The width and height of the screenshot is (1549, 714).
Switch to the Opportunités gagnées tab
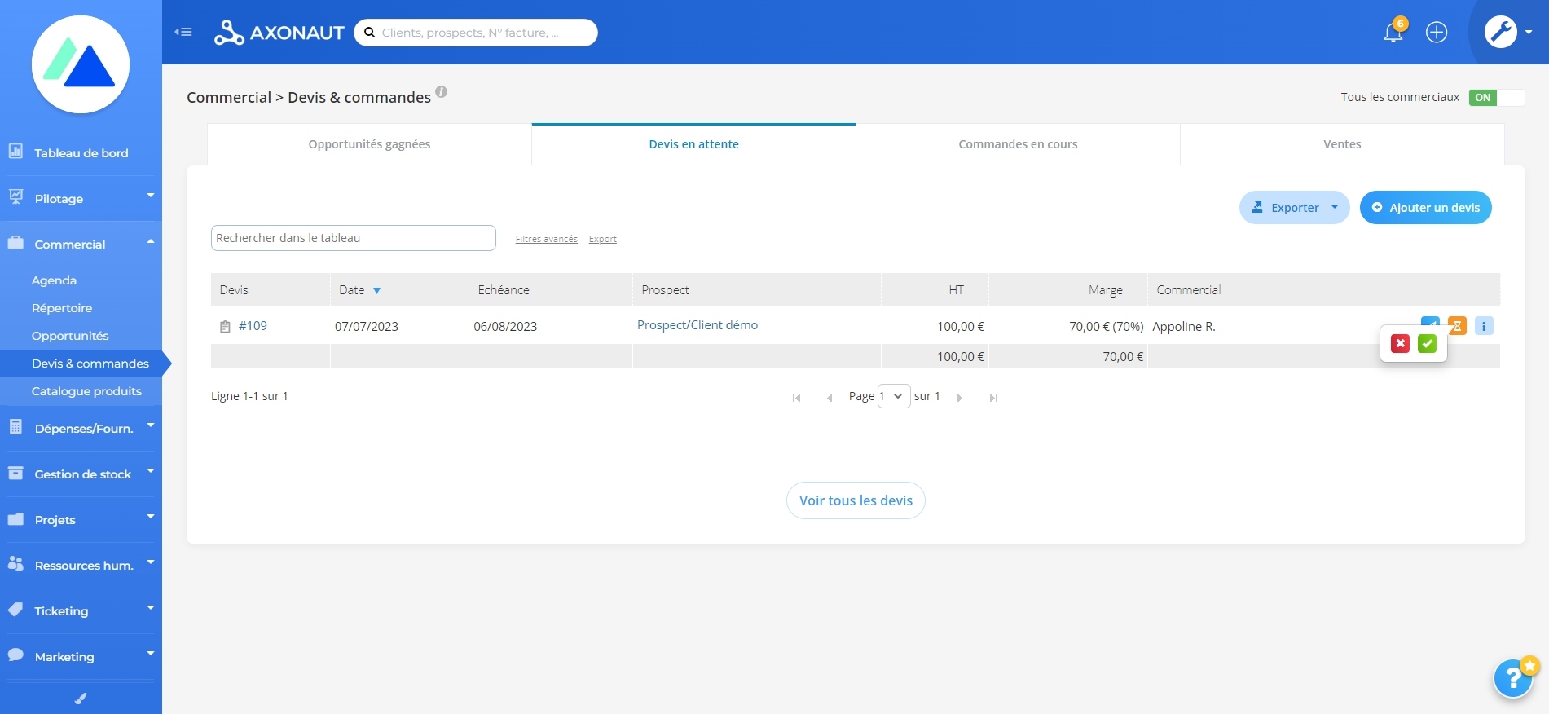[369, 144]
